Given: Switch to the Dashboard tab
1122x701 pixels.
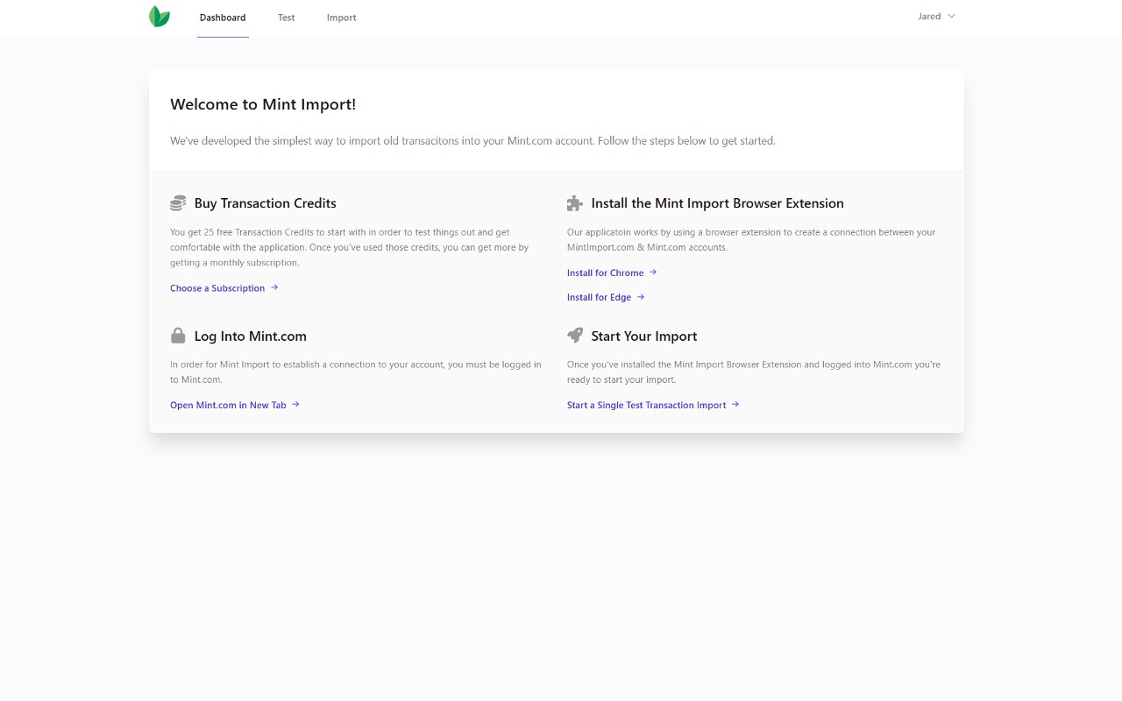Looking at the screenshot, I should [223, 18].
